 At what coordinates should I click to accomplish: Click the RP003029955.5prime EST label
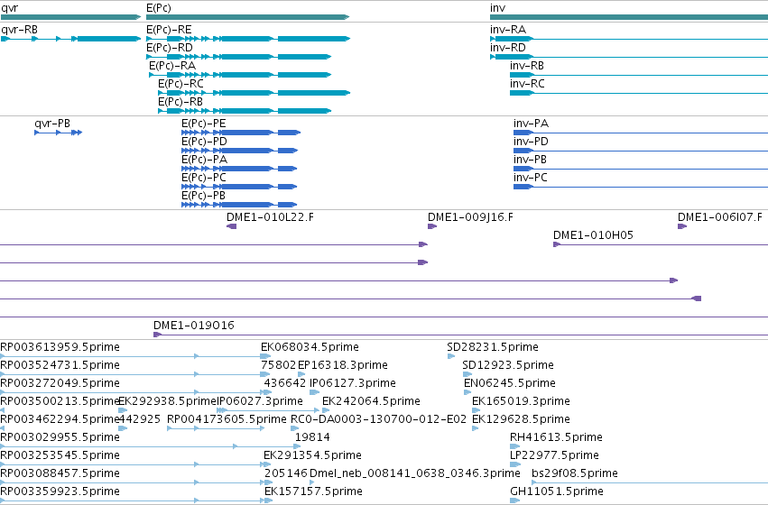(x=60, y=437)
